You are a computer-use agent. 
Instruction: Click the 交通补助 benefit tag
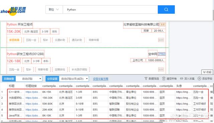pyautogui.click(x=60, y=40)
